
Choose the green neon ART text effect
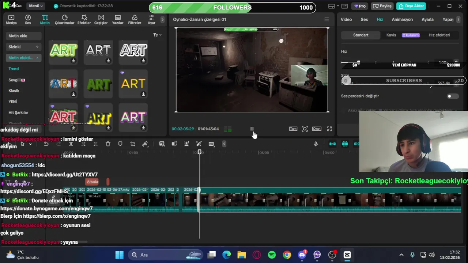pos(63,53)
